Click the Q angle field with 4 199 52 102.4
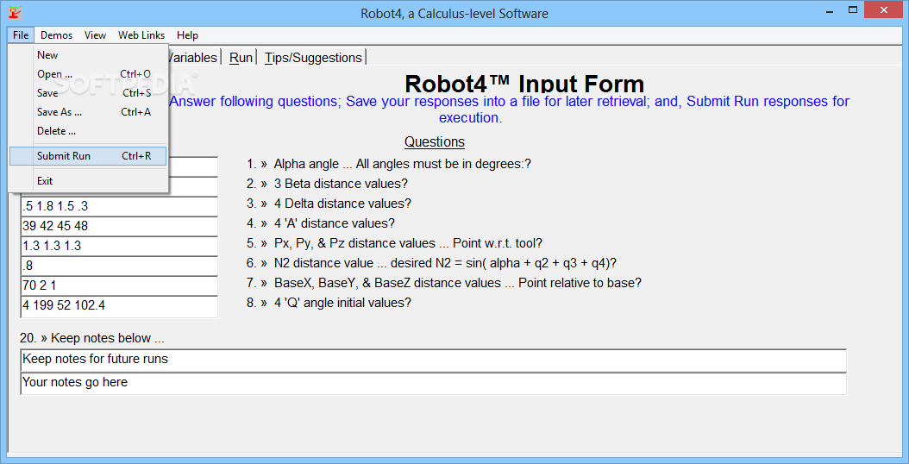The width and height of the screenshot is (909, 464). tap(119, 305)
